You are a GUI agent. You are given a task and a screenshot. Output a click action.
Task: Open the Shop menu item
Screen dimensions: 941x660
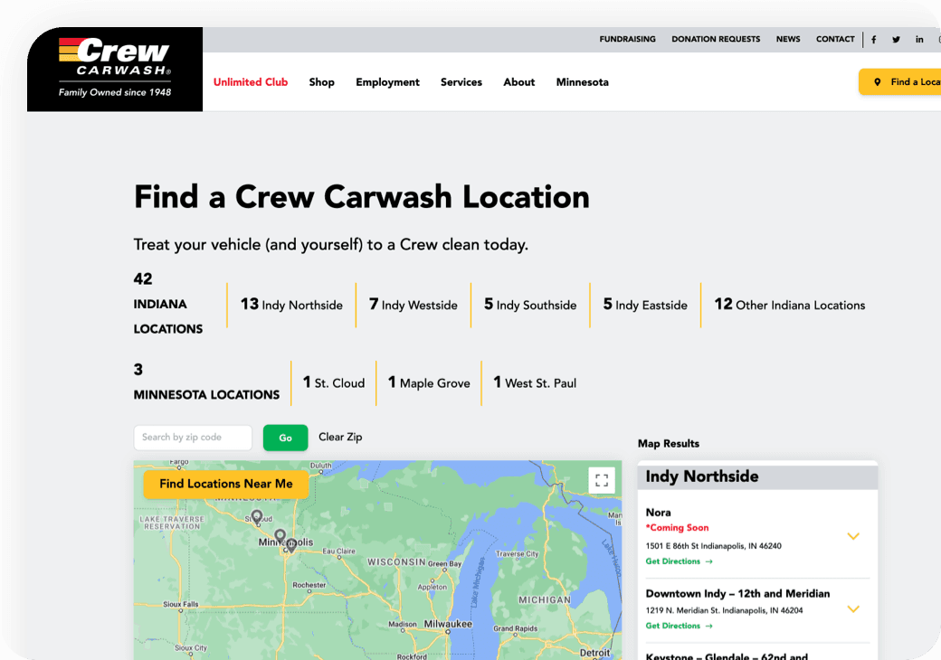pyautogui.click(x=322, y=82)
